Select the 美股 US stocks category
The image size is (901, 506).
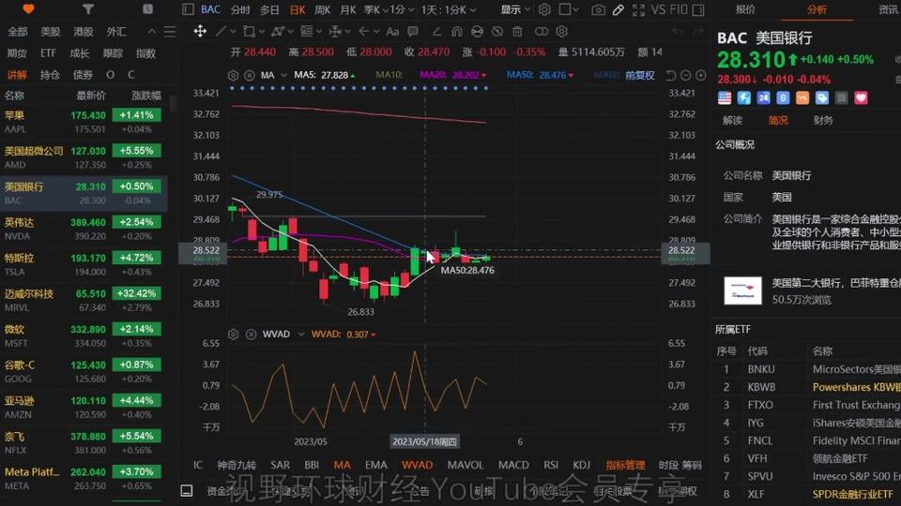[50, 32]
